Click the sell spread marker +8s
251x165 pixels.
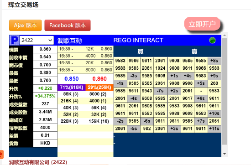click(214, 61)
